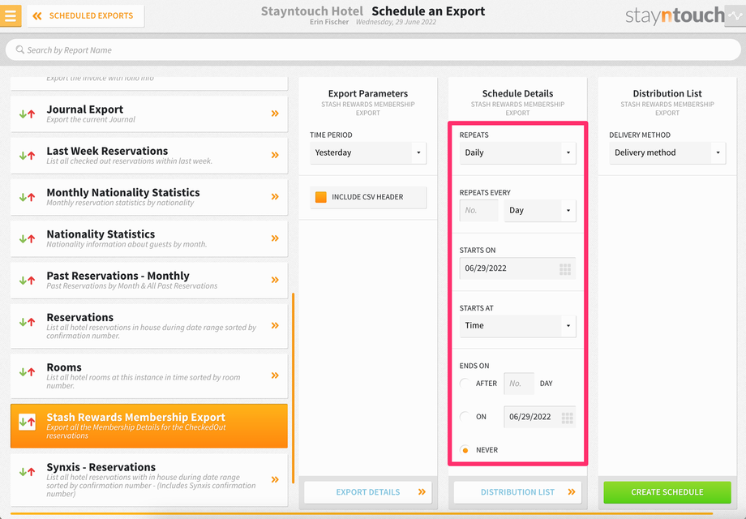Open Monthly Nationality Statistics chevron
This screenshot has height=519, width=746.
coord(275,196)
